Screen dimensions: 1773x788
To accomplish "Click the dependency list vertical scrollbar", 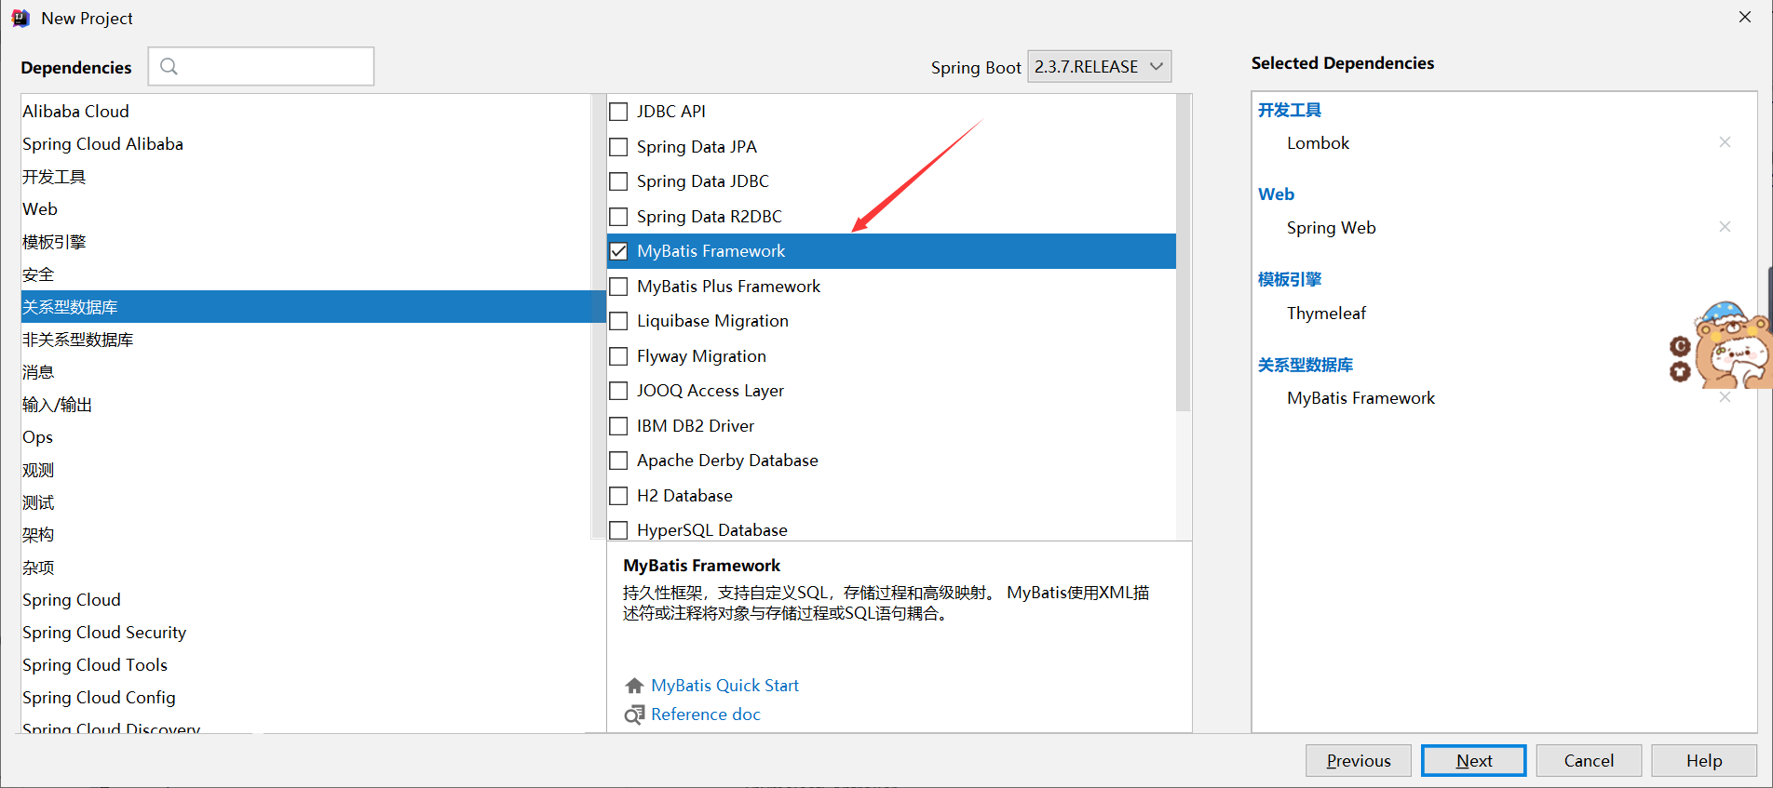I will click(1184, 253).
